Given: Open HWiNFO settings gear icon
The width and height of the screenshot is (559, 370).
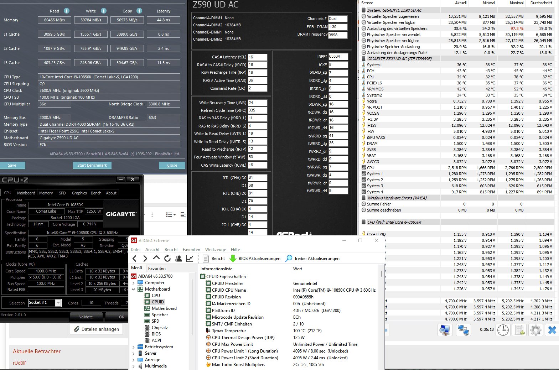Looking at the screenshot, I should coord(535,330).
